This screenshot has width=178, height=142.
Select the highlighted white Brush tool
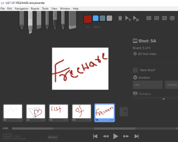[30, 22]
